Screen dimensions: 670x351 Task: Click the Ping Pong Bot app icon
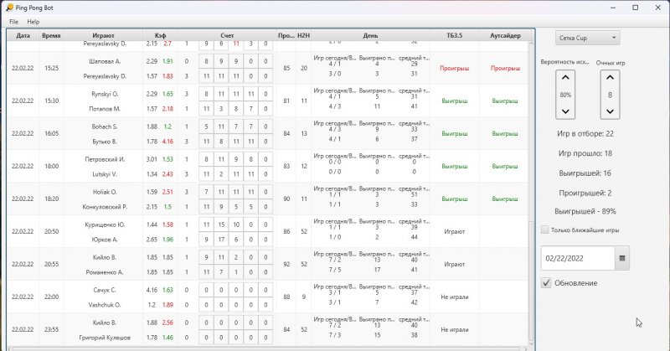(x=8, y=7)
